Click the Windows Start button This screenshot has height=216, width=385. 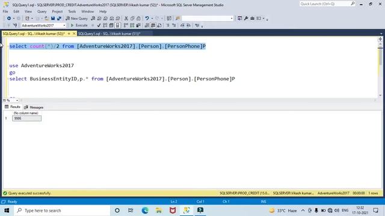[x=7, y=211]
